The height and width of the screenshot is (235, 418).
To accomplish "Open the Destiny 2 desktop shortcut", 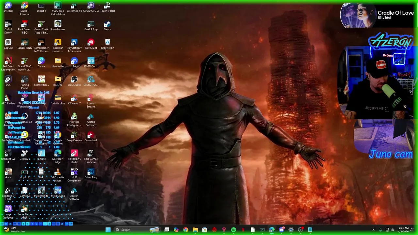I will pyautogui.click(x=24, y=156).
